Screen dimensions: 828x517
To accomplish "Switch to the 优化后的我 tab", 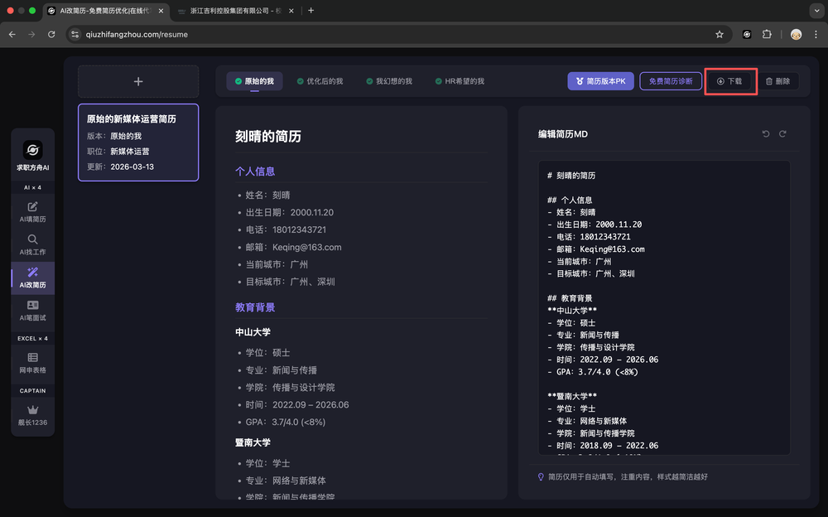I will click(320, 81).
